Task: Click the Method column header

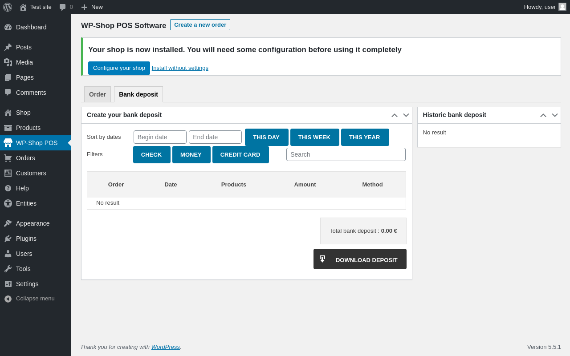Action: pos(372,184)
